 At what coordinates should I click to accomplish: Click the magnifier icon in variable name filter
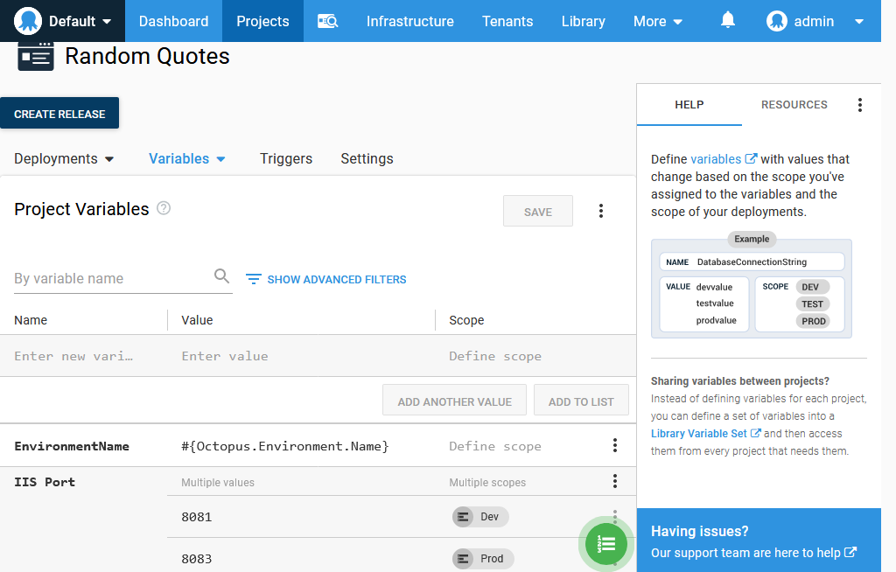[x=221, y=276]
